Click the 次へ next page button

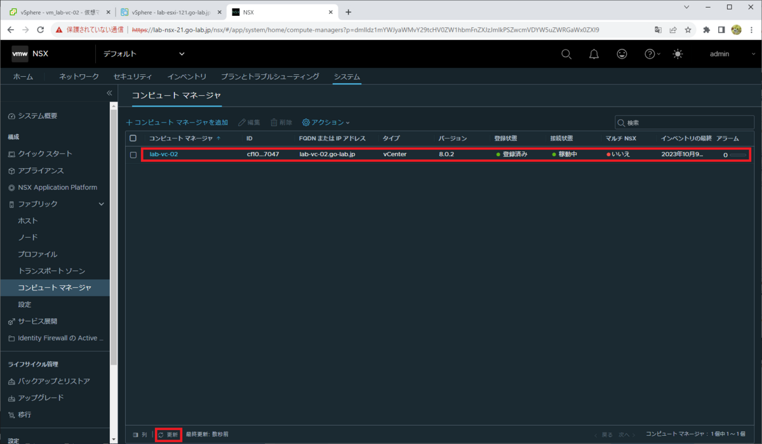coord(627,434)
